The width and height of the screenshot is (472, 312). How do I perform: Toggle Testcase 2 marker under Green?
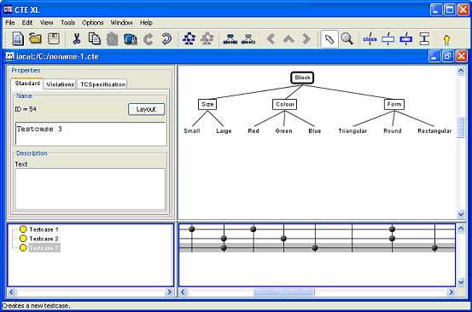tap(283, 239)
